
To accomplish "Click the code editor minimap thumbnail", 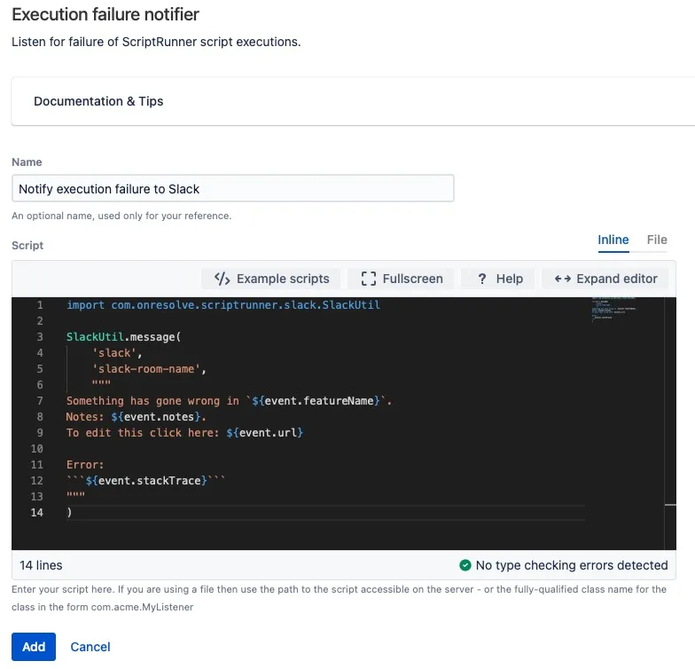I will (613, 309).
